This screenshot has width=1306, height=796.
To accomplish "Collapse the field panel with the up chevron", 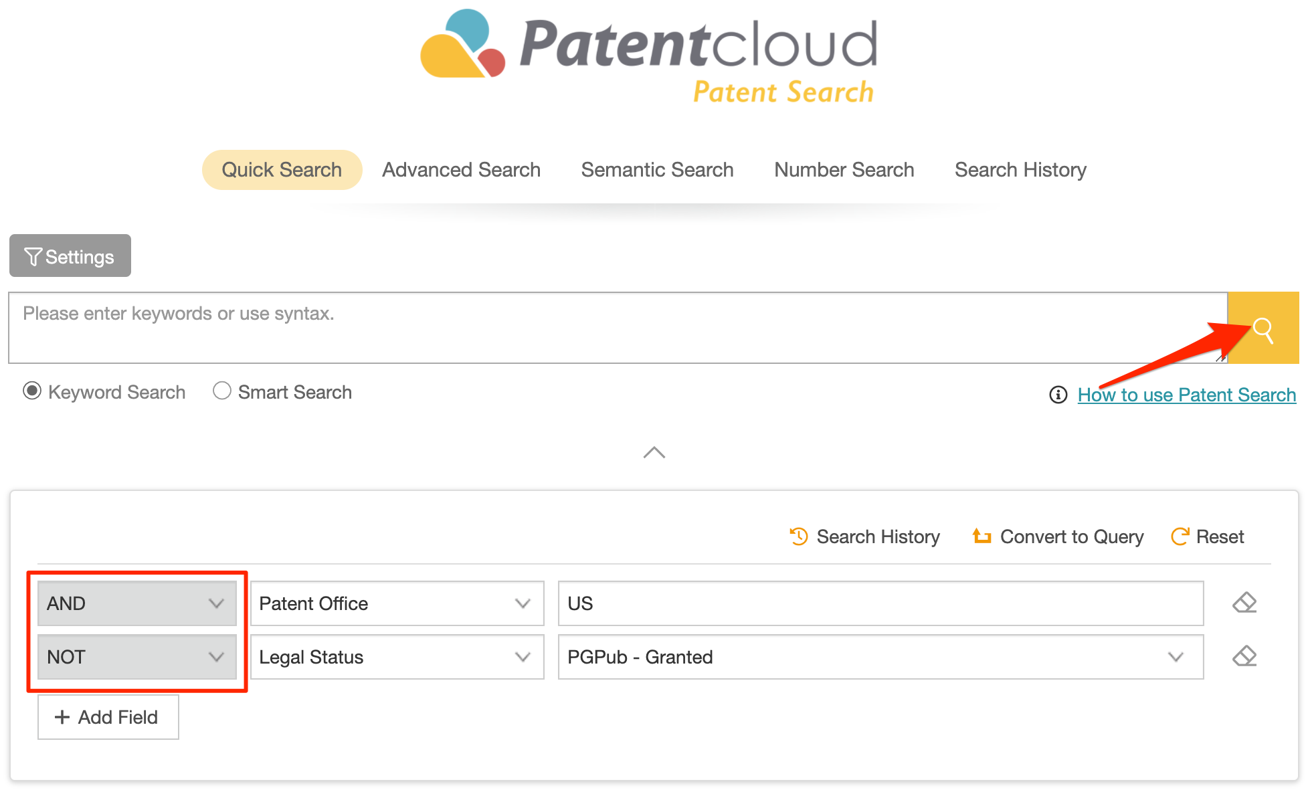I will tap(654, 453).
